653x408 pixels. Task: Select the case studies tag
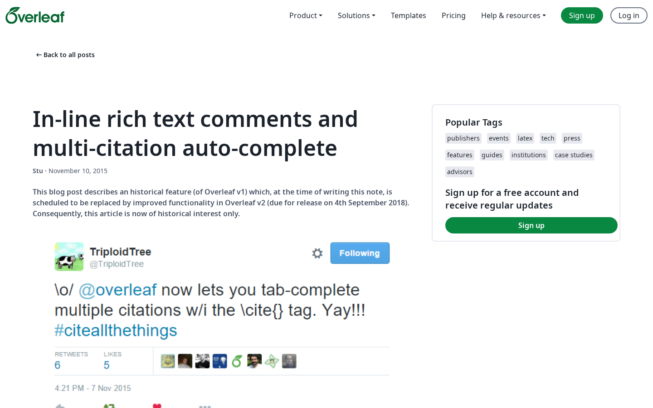click(574, 155)
